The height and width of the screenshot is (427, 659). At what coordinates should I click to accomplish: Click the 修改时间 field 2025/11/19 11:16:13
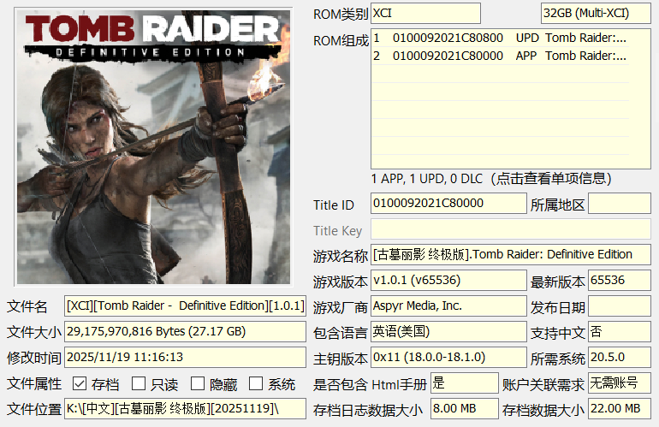(x=185, y=357)
